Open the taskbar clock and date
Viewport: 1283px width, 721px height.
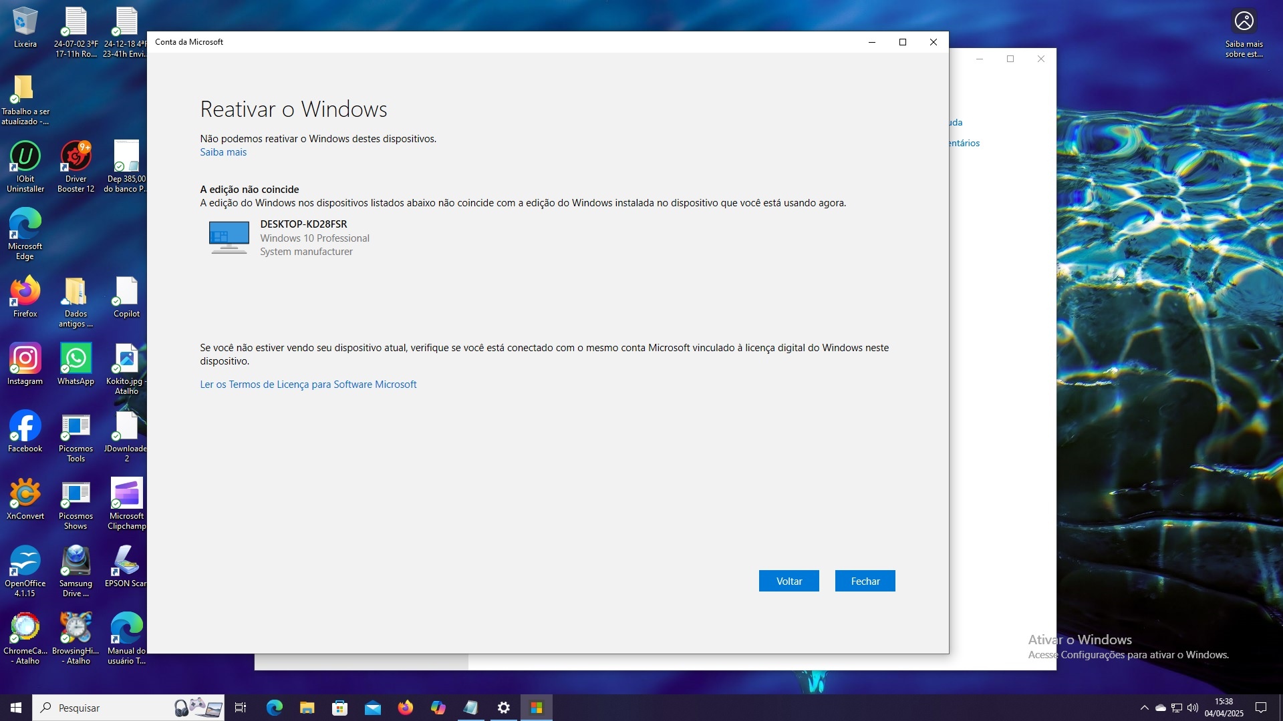1224,708
